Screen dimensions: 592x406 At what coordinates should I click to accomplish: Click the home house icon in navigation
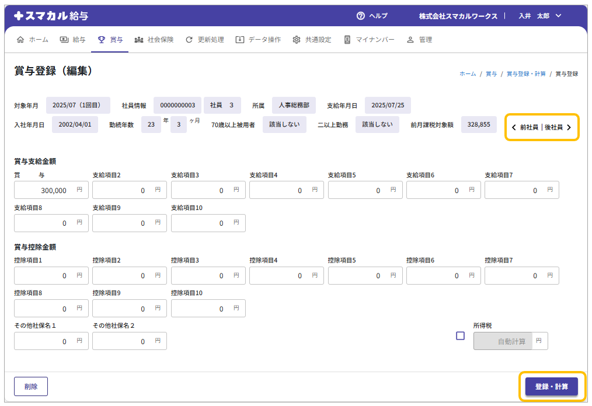pos(21,40)
